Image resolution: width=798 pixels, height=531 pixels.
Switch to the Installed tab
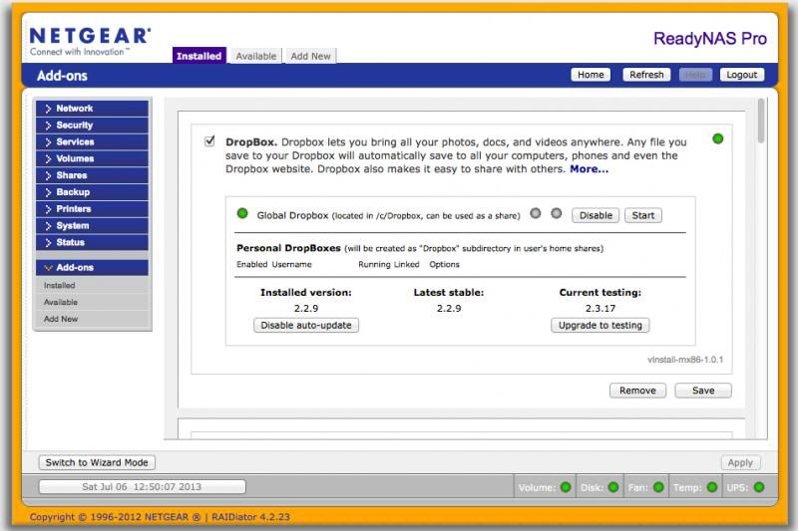pos(199,56)
